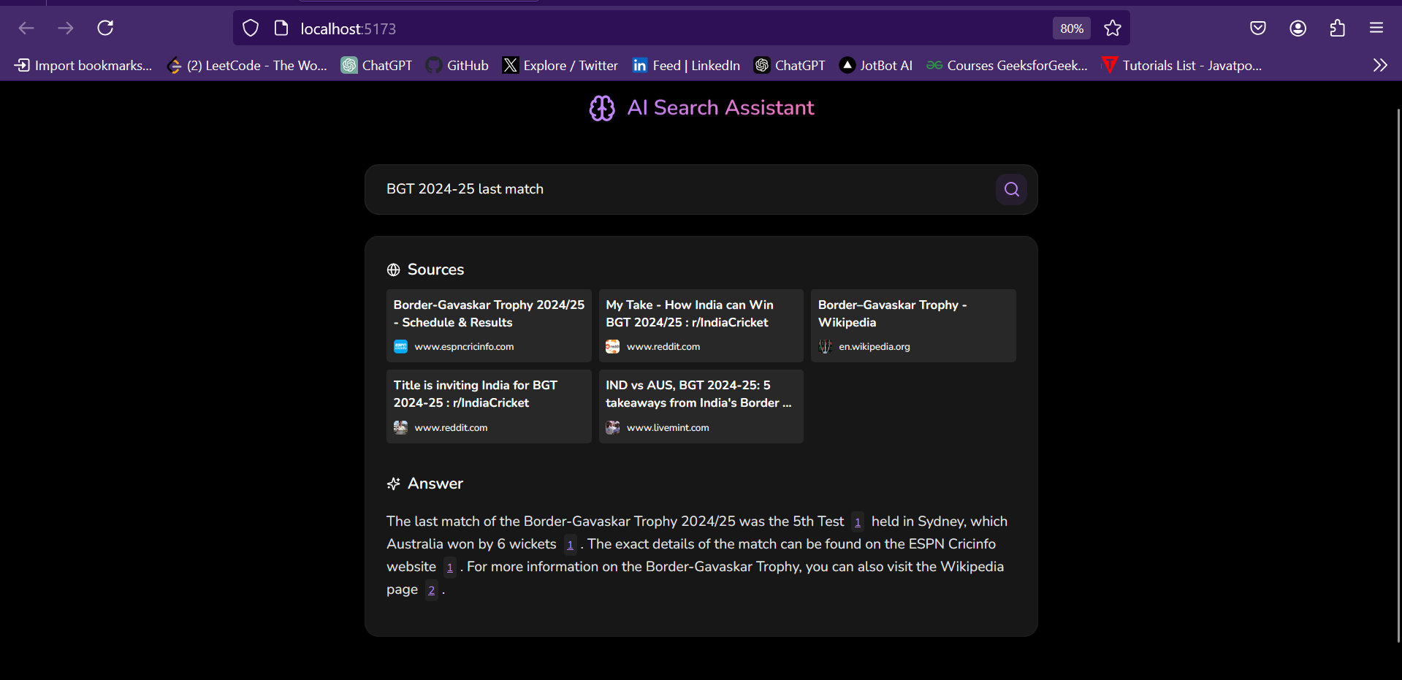Screen dimensions: 1402x680
Task: Click the sparkles icon beside Answer
Action: [x=394, y=483]
